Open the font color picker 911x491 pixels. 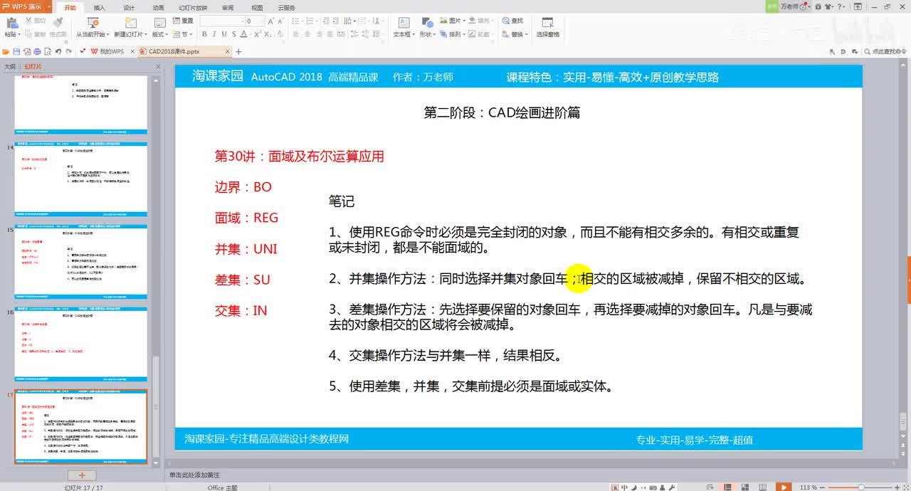tap(246, 34)
